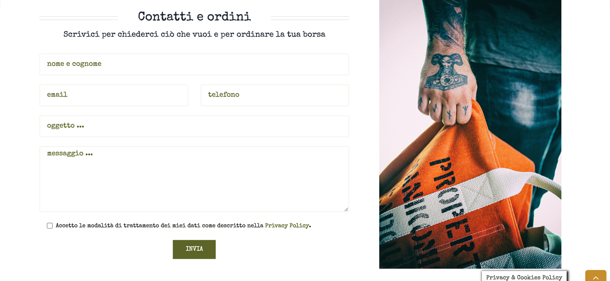Click the orange back-to-top arrow button
The height and width of the screenshot is (281, 610).
click(595, 276)
